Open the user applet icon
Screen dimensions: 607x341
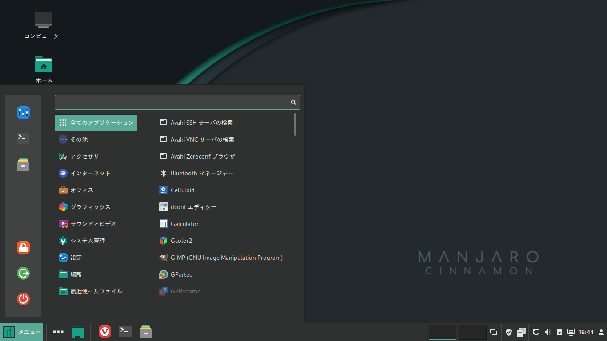click(x=601, y=332)
